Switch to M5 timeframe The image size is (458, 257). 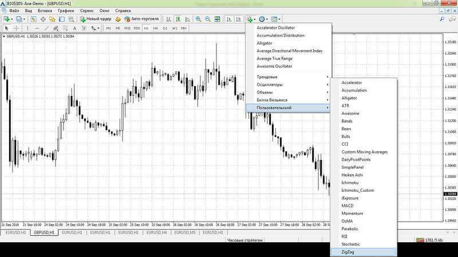[118, 28]
